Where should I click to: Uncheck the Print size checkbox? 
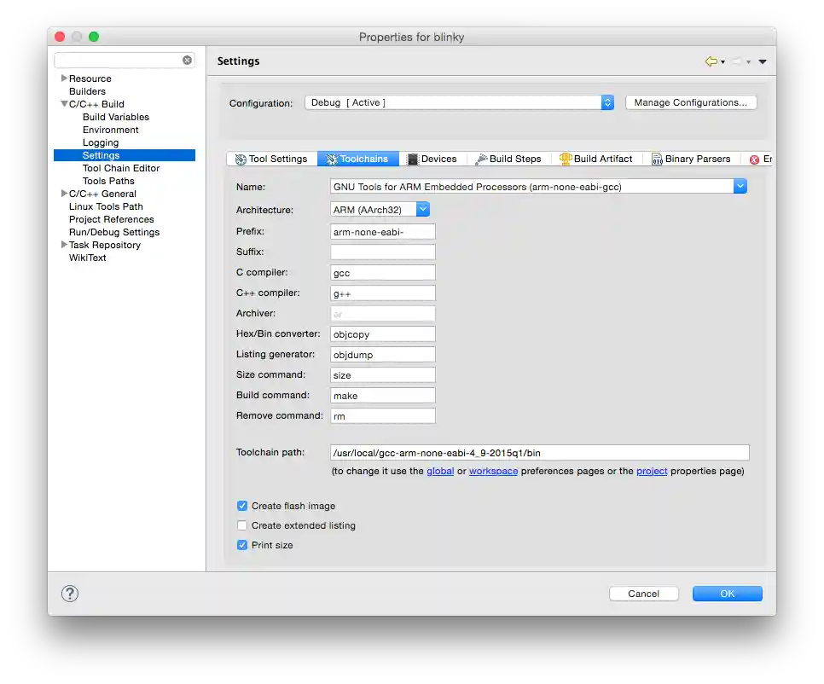click(x=242, y=545)
